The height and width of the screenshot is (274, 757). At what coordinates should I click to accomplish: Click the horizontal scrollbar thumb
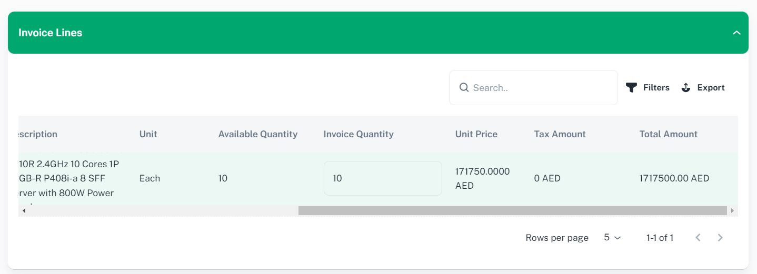512,210
